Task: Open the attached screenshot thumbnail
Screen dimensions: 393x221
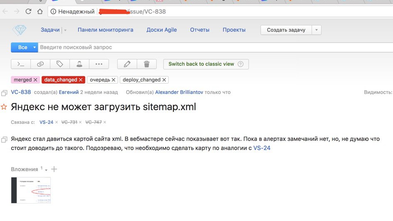Action: point(31,190)
